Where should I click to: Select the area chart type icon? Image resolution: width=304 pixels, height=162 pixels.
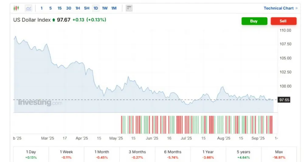[29, 8]
